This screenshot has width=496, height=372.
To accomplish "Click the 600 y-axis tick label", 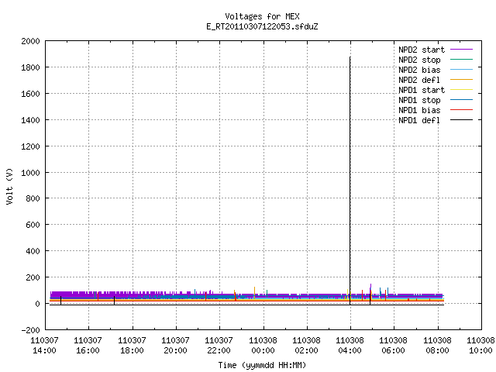I will point(33,225).
